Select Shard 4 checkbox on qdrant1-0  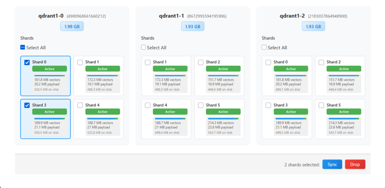pyautogui.click(x=80, y=106)
